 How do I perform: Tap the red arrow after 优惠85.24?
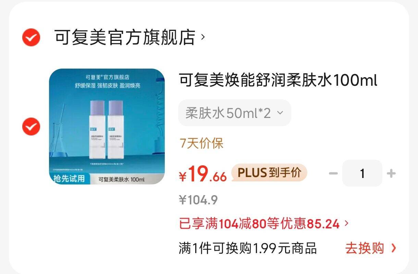[x=346, y=224]
